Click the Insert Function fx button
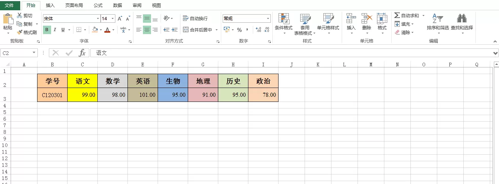This screenshot has height=184, width=499. 82,53
